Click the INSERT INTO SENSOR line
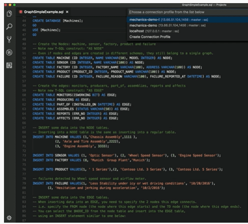 point(127,155)
